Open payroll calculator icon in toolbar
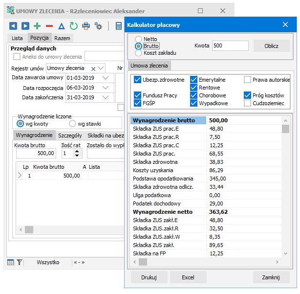Screen dimensions: 300x294 pos(119,26)
